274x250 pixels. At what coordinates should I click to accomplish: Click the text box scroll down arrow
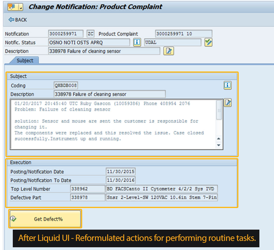pyautogui.click(x=218, y=145)
